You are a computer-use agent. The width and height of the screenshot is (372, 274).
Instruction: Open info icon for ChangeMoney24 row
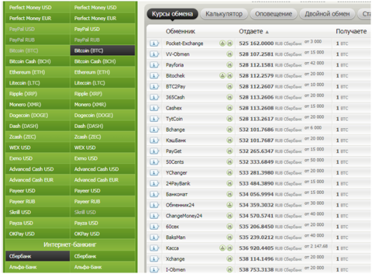[x=154, y=216]
